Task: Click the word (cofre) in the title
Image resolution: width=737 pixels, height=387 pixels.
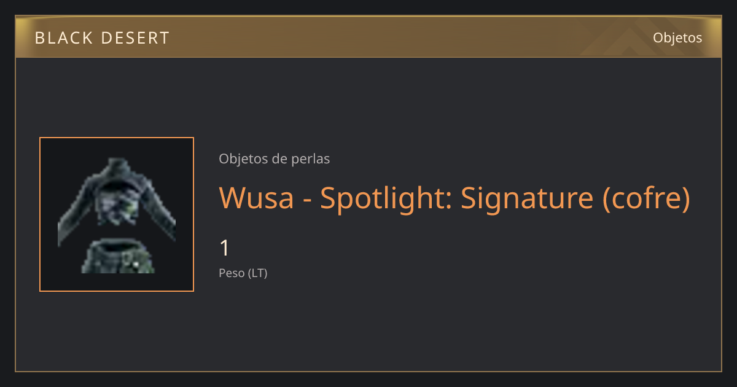Action: (x=646, y=197)
